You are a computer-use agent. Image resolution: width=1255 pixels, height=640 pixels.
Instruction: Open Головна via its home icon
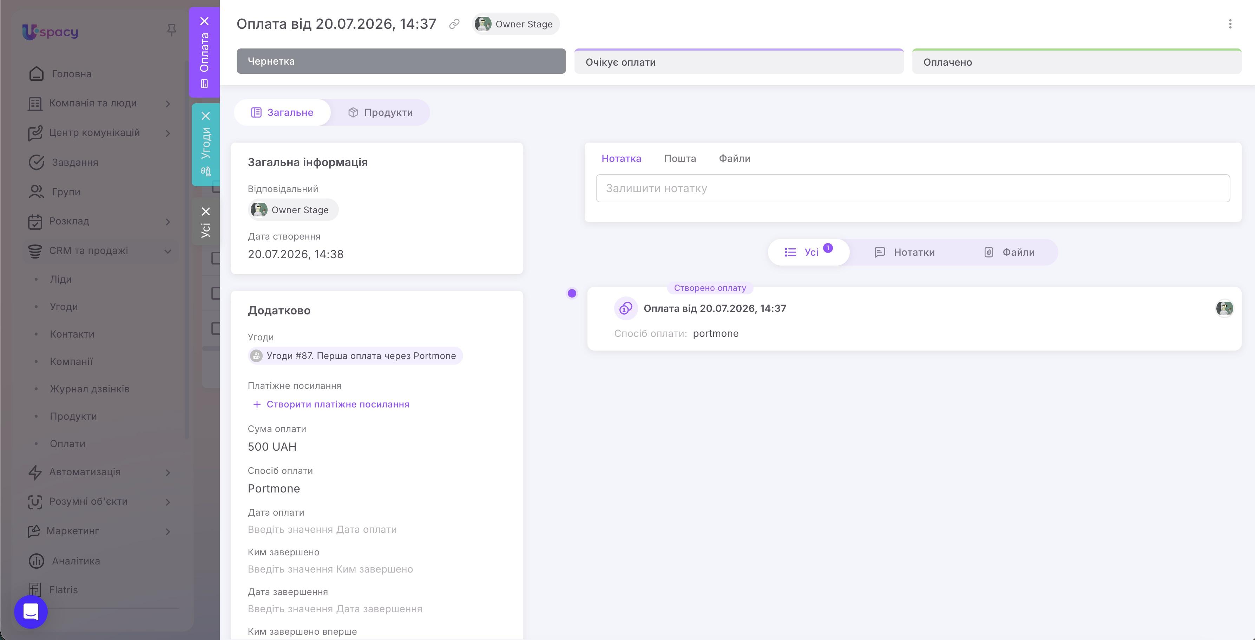coord(36,74)
